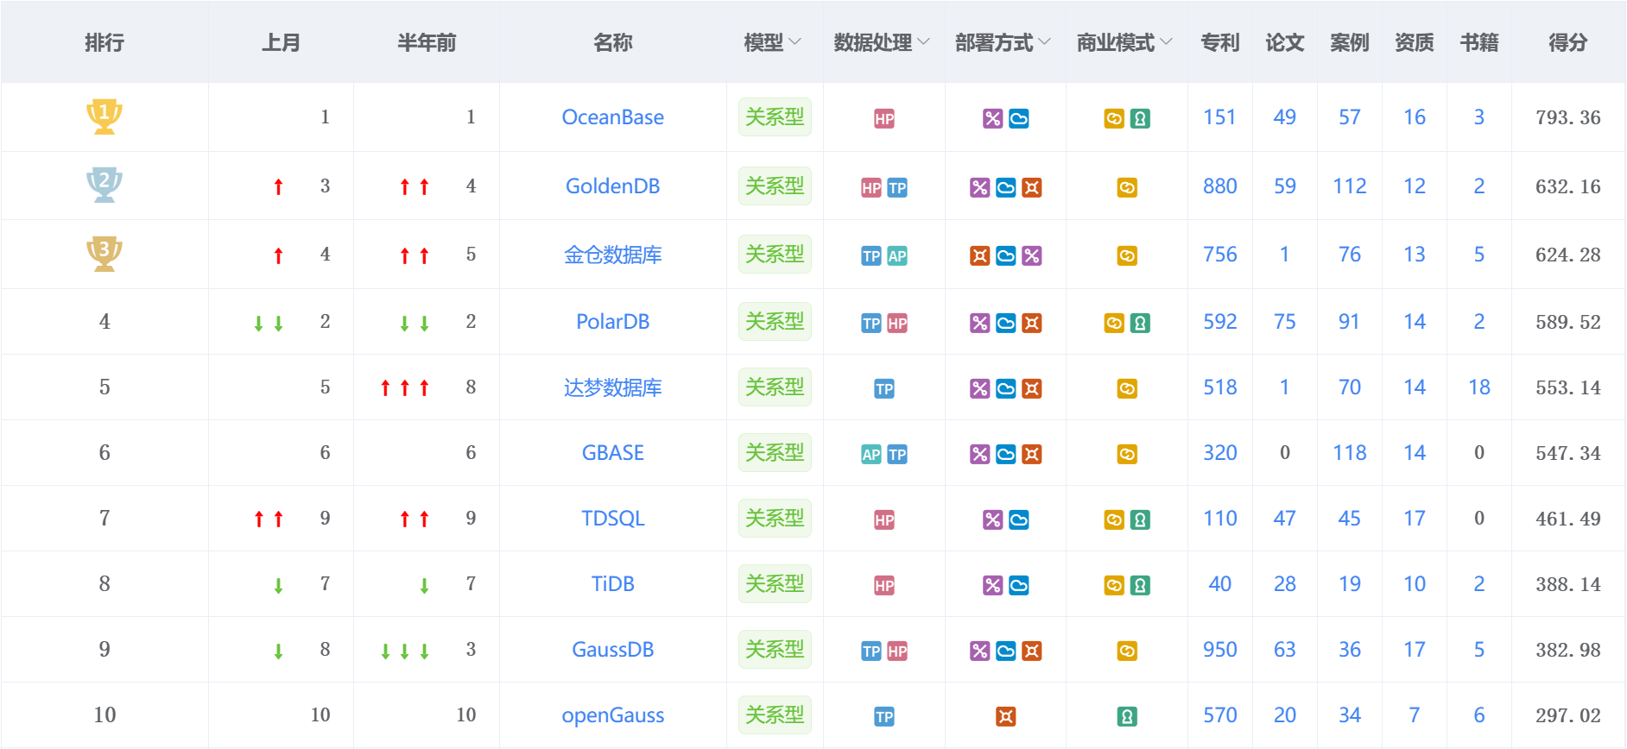Click TiDB's qualification count 10
The width and height of the screenshot is (1627, 749).
[x=1415, y=584]
